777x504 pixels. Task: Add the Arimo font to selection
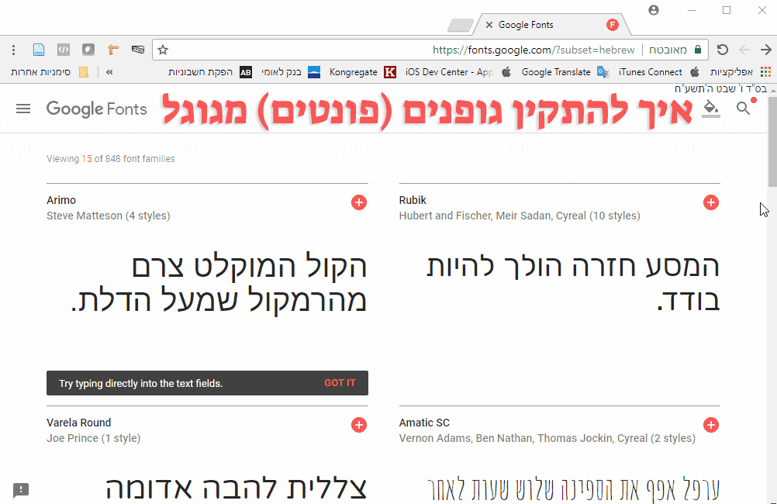click(359, 202)
